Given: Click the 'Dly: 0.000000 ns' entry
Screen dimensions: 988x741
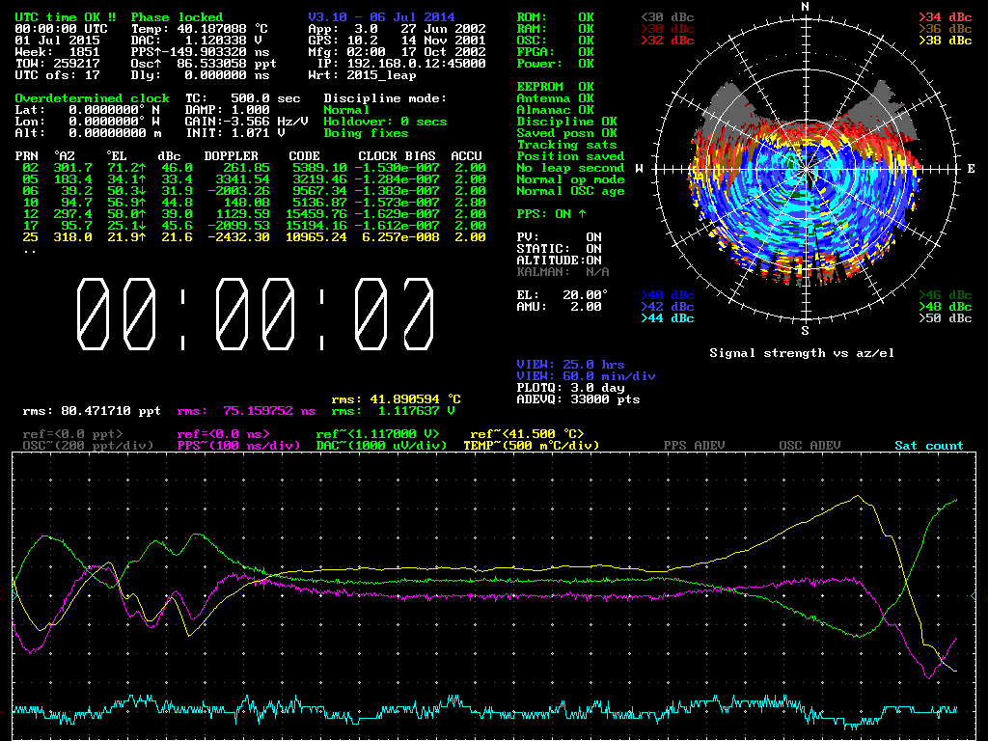Looking at the screenshot, I should click(200, 75).
